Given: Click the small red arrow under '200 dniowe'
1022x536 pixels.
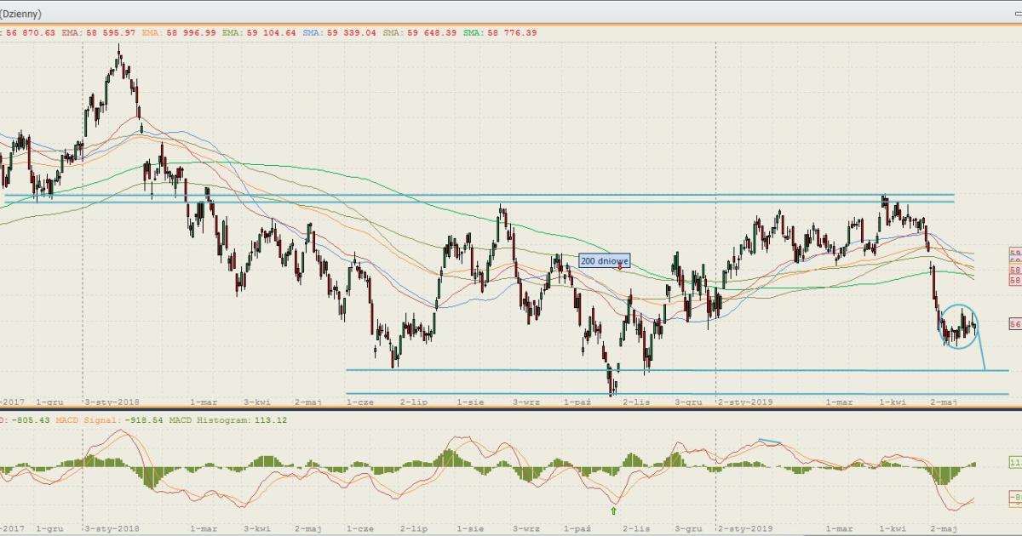Looking at the screenshot, I should [620, 269].
